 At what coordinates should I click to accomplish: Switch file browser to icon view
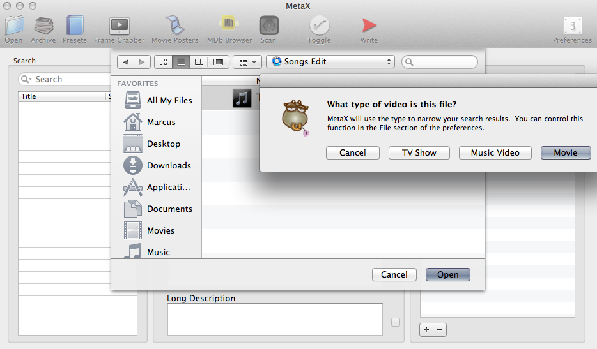tap(164, 62)
